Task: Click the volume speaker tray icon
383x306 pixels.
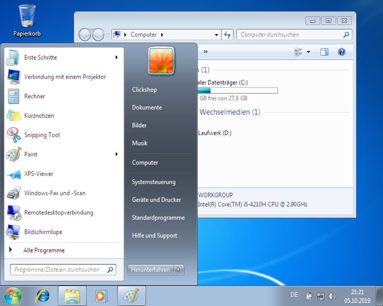Action: 332,296
